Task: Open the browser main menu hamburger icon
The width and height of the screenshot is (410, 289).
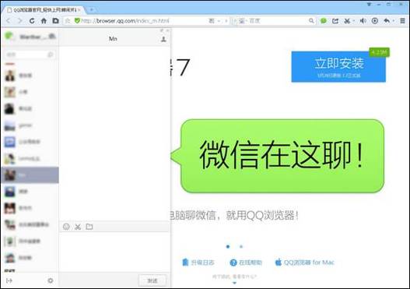Action: click(x=403, y=21)
